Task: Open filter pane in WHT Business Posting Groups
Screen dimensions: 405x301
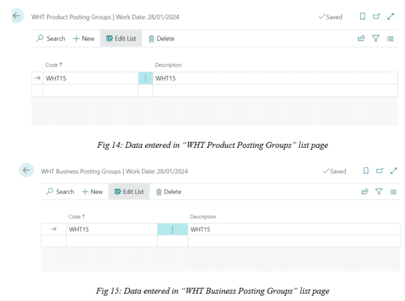Action: (379, 192)
